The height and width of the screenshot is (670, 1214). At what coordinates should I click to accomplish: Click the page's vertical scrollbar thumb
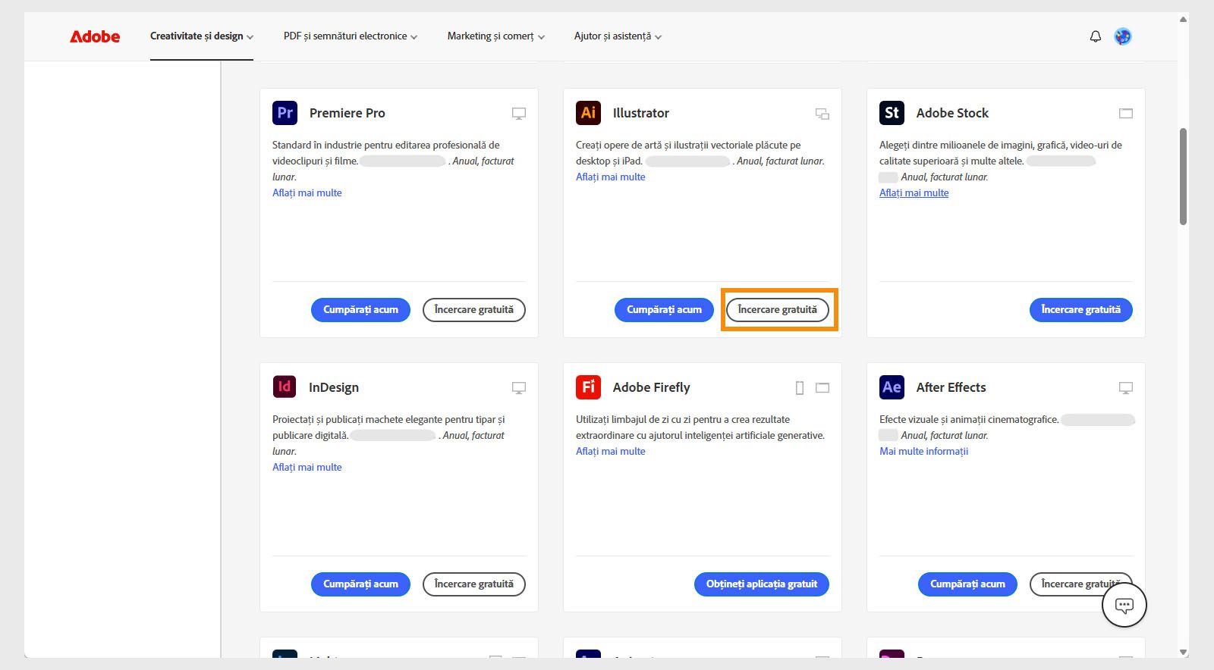click(1183, 176)
